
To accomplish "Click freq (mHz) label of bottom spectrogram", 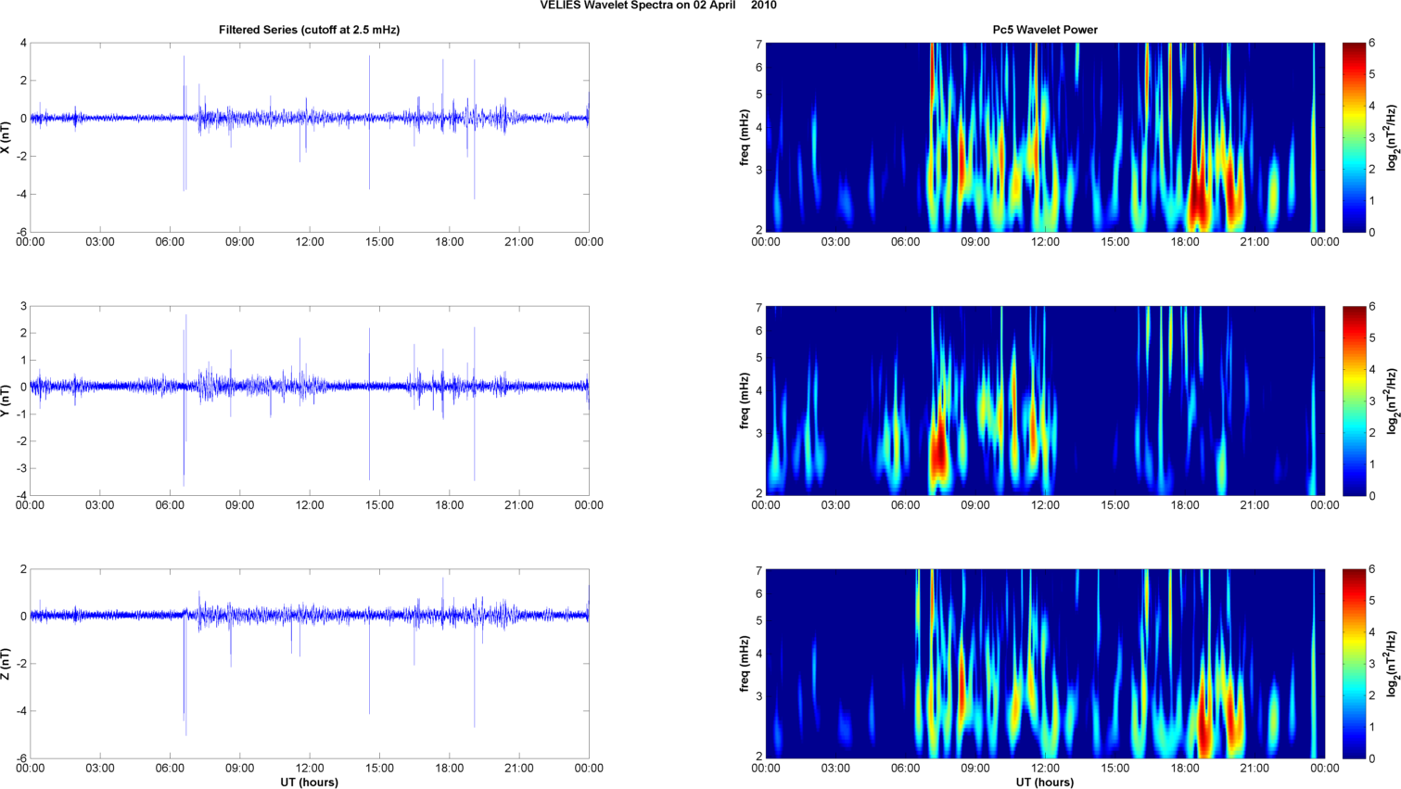I will (745, 664).
